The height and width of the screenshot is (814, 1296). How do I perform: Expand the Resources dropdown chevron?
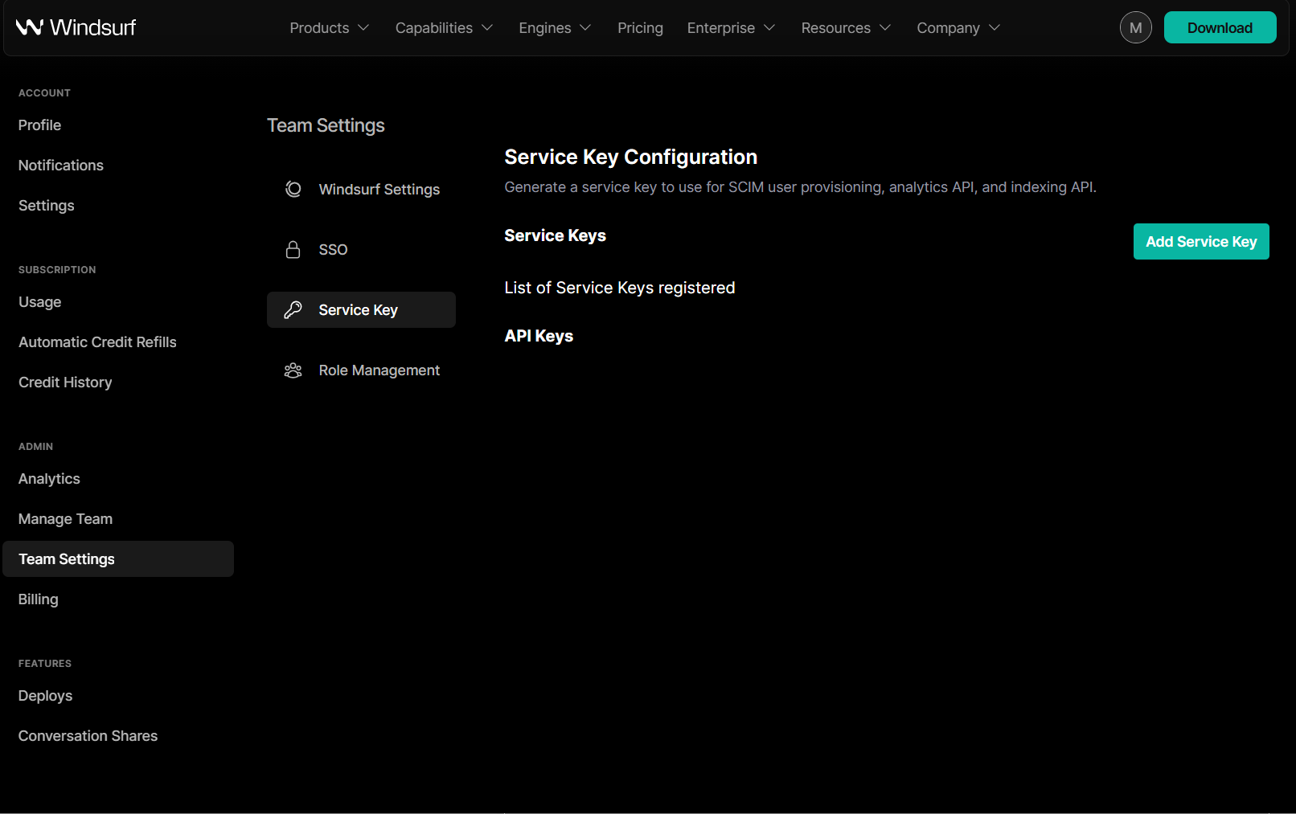(885, 27)
